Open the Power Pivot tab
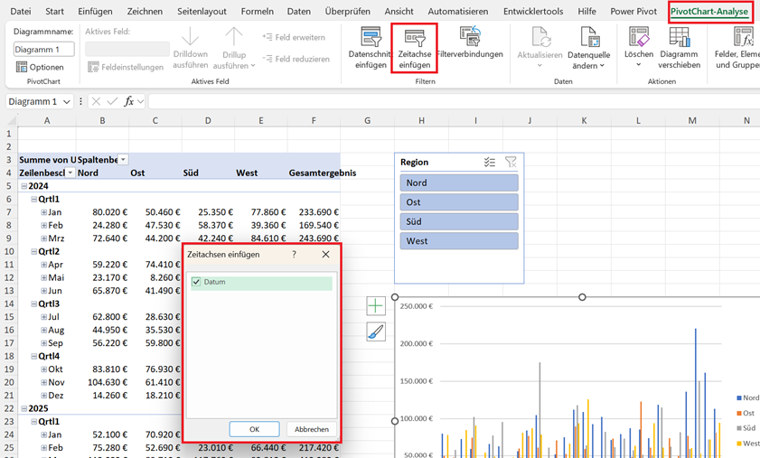This screenshot has width=760, height=458. click(633, 11)
